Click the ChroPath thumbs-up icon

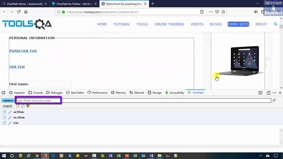click(x=23, y=106)
